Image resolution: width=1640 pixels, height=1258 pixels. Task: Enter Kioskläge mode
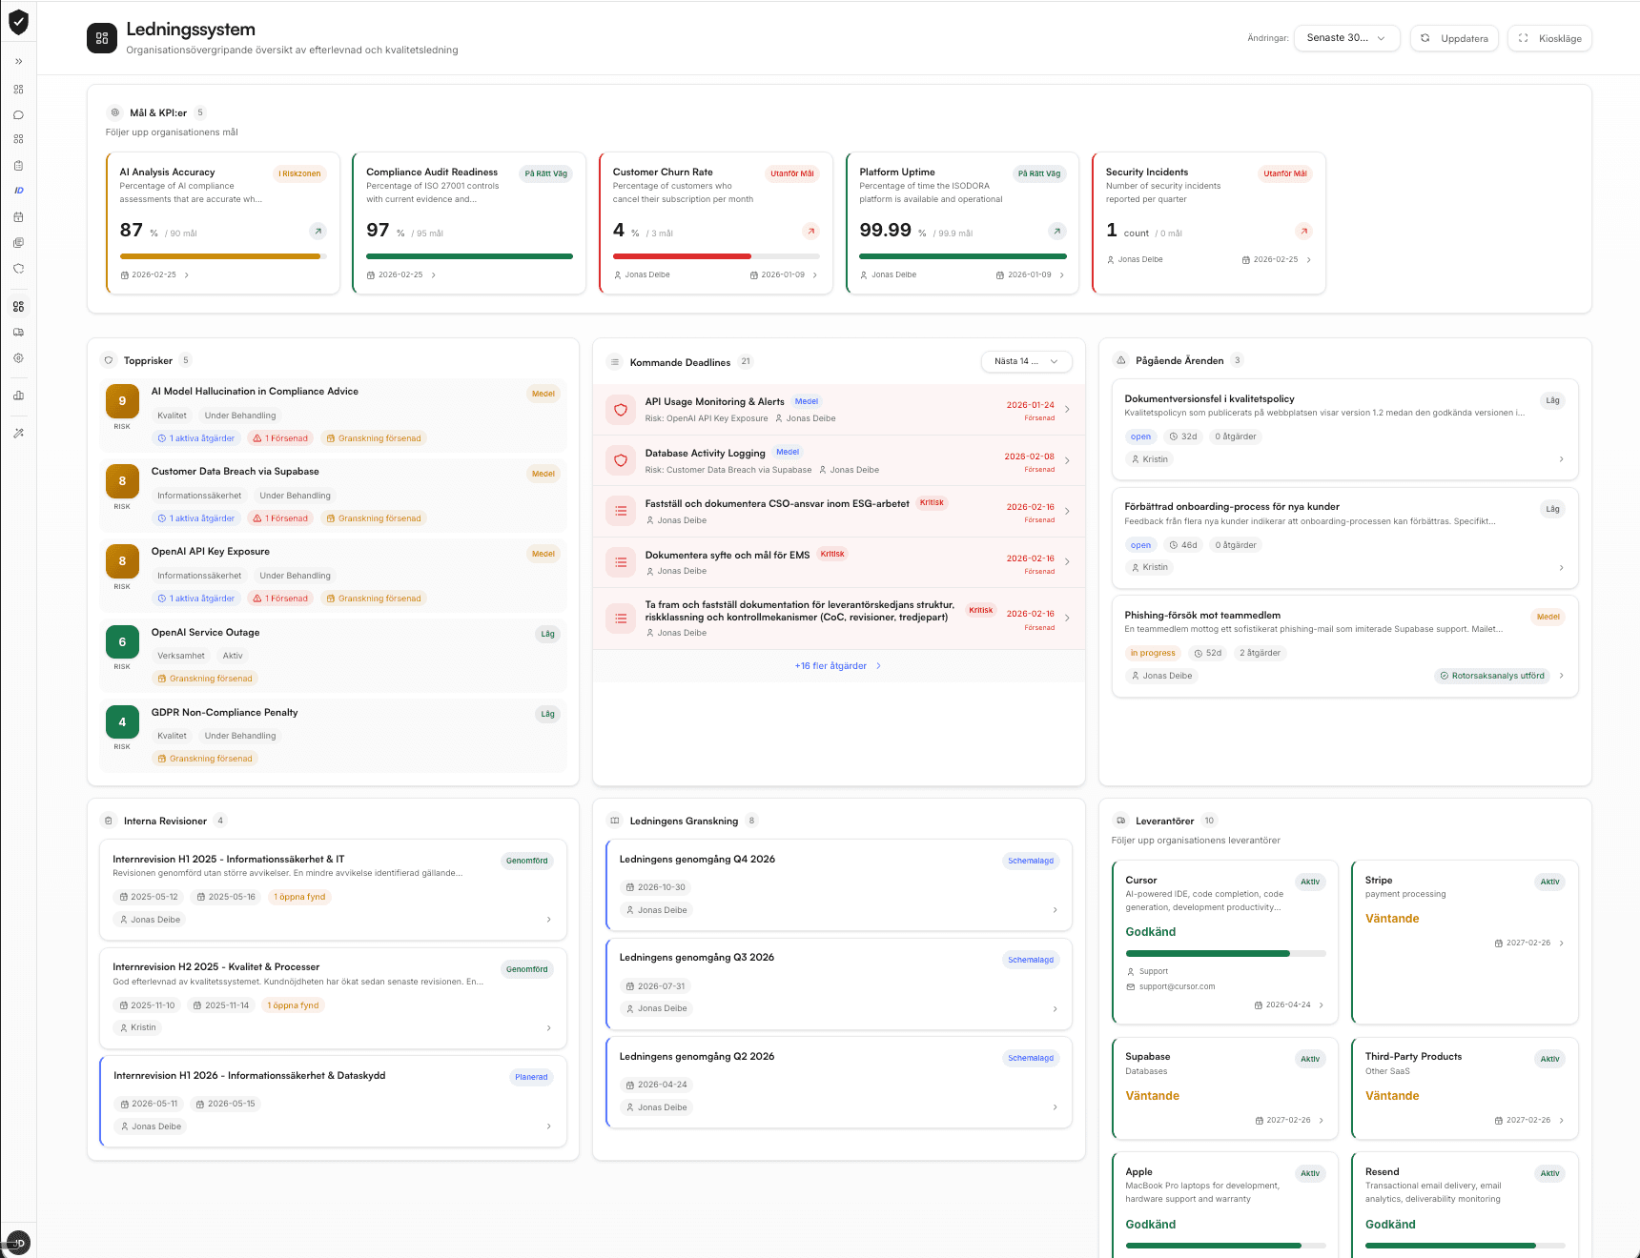coord(1549,38)
